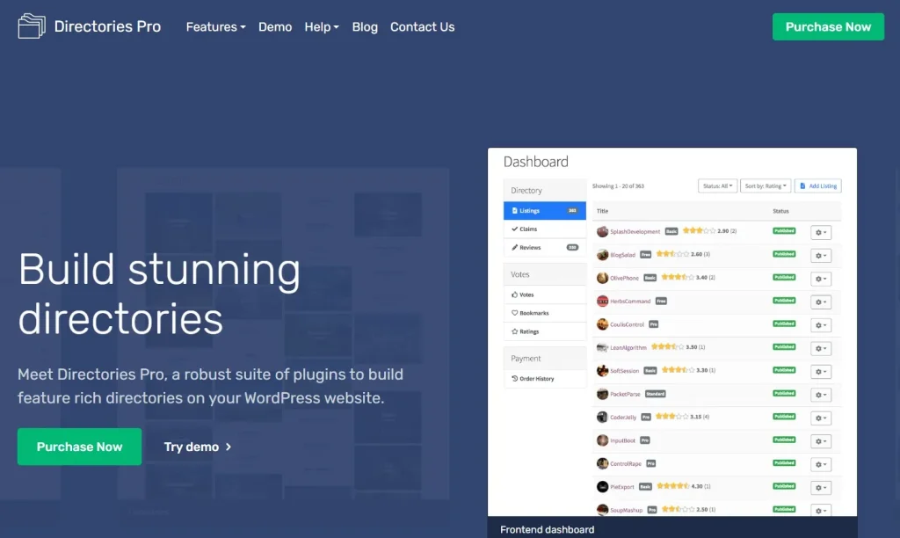Click the Standard badge beside PacketParse
The width and height of the screenshot is (900, 538).
(x=656, y=394)
